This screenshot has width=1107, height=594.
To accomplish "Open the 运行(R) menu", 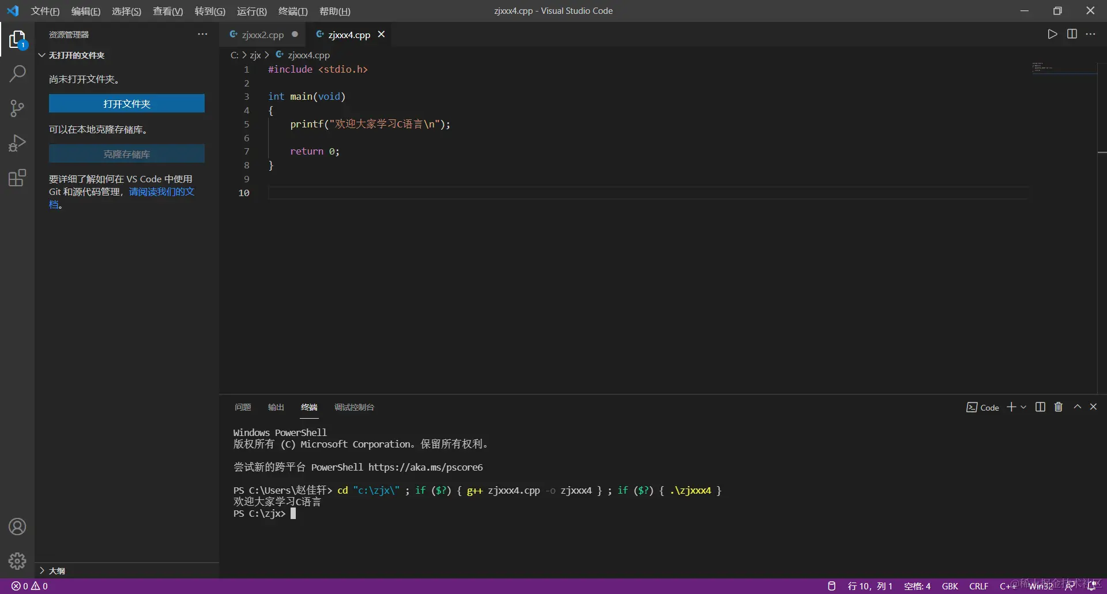I will tap(251, 11).
